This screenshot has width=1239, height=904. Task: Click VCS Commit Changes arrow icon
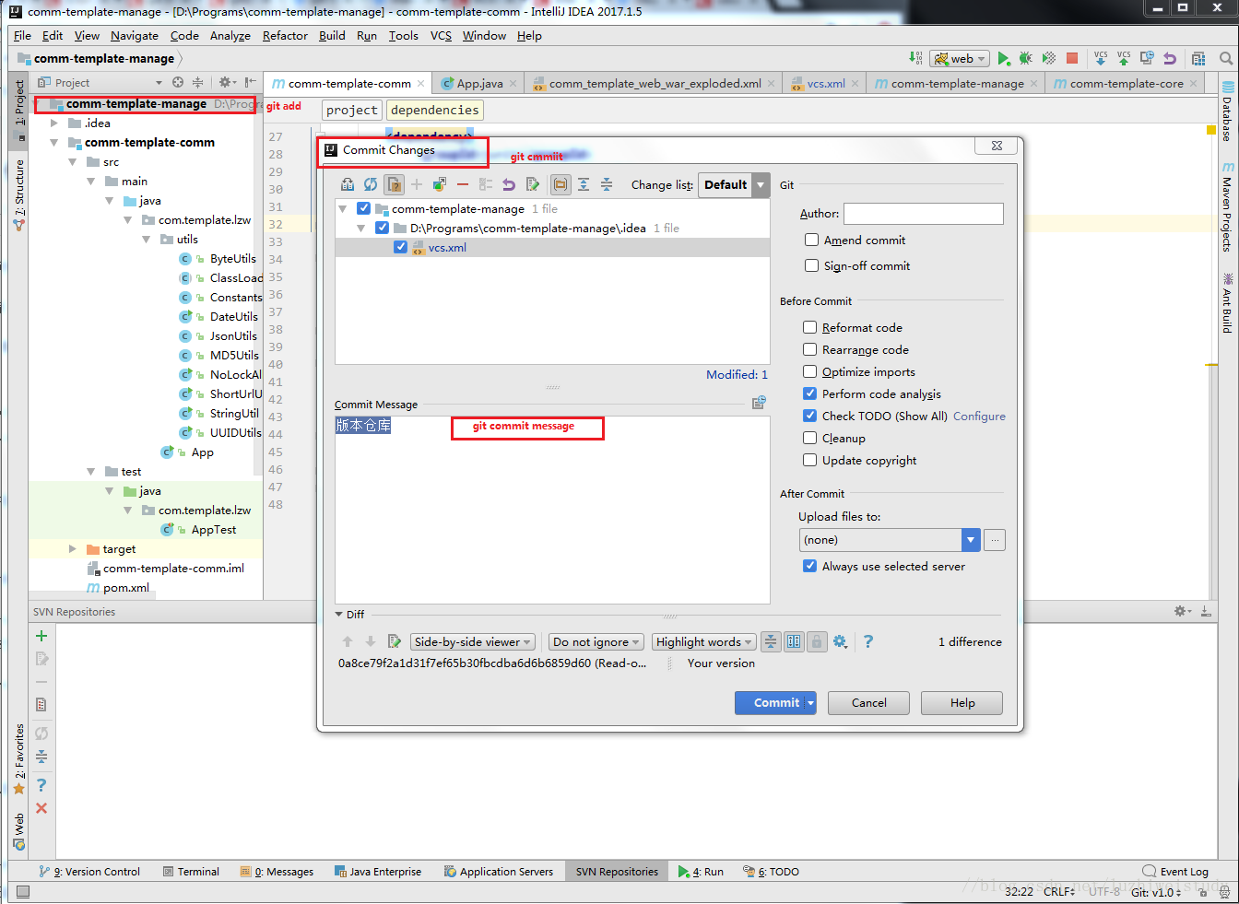tap(1124, 58)
